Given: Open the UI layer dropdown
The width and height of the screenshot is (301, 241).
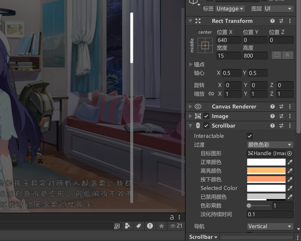Looking at the screenshot, I should coord(278,9).
